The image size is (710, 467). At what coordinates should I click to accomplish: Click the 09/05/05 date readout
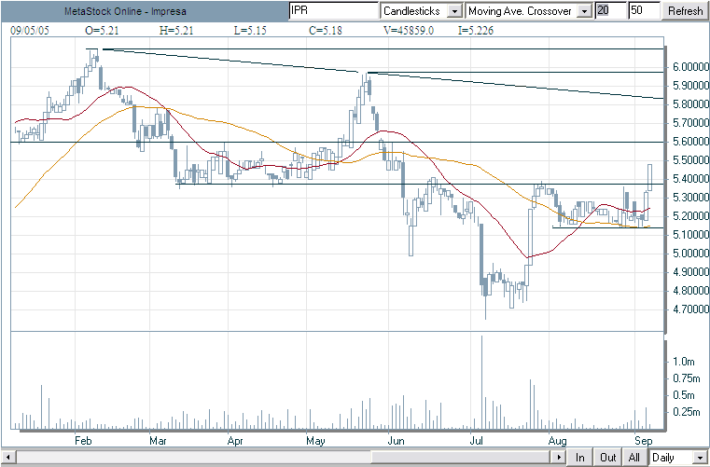29,31
